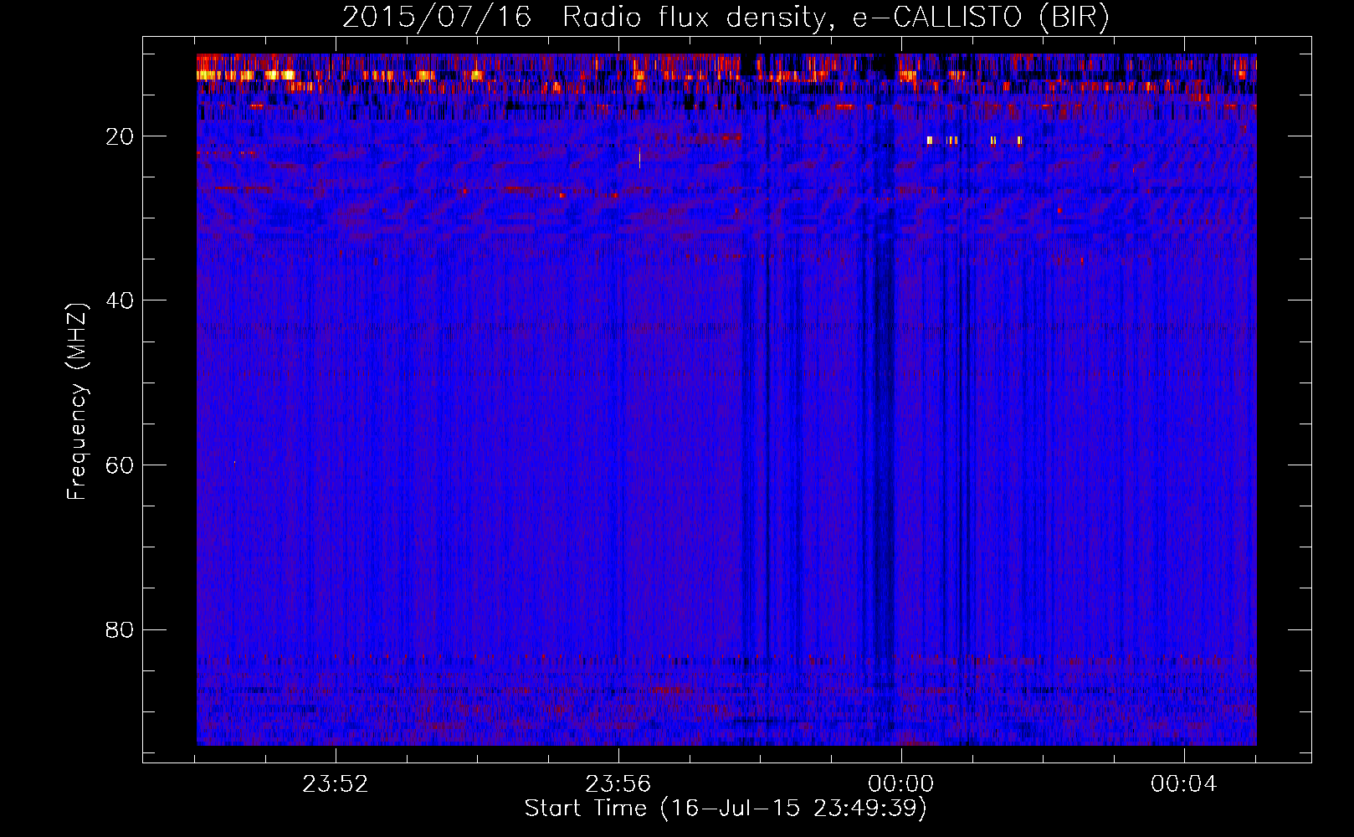Click the '00:00' time tick label
The height and width of the screenshot is (837, 1354).
901,784
